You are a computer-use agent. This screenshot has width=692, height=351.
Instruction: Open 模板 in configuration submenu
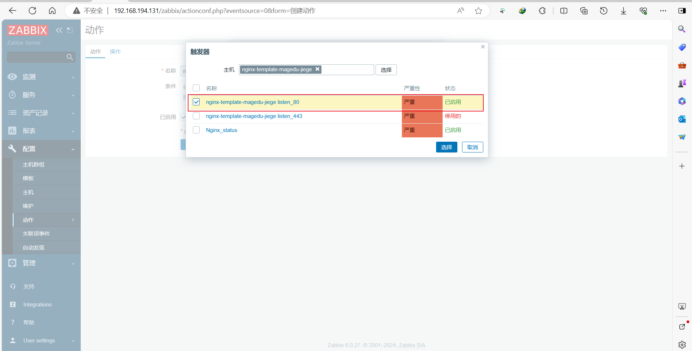[28, 178]
